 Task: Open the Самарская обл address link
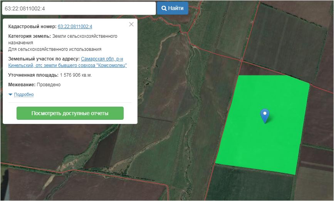point(67,62)
